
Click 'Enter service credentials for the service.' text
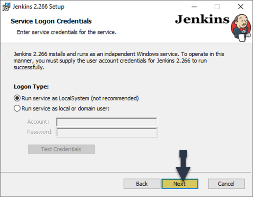(67, 32)
